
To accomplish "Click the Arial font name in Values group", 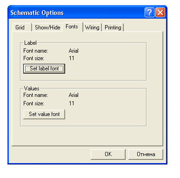I will tap(73, 95).
